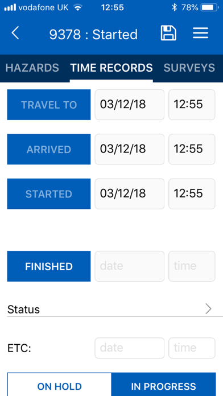The width and height of the screenshot is (223, 396).
Task: Switch to the SURVEYS tab
Action: click(x=189, y=68)
